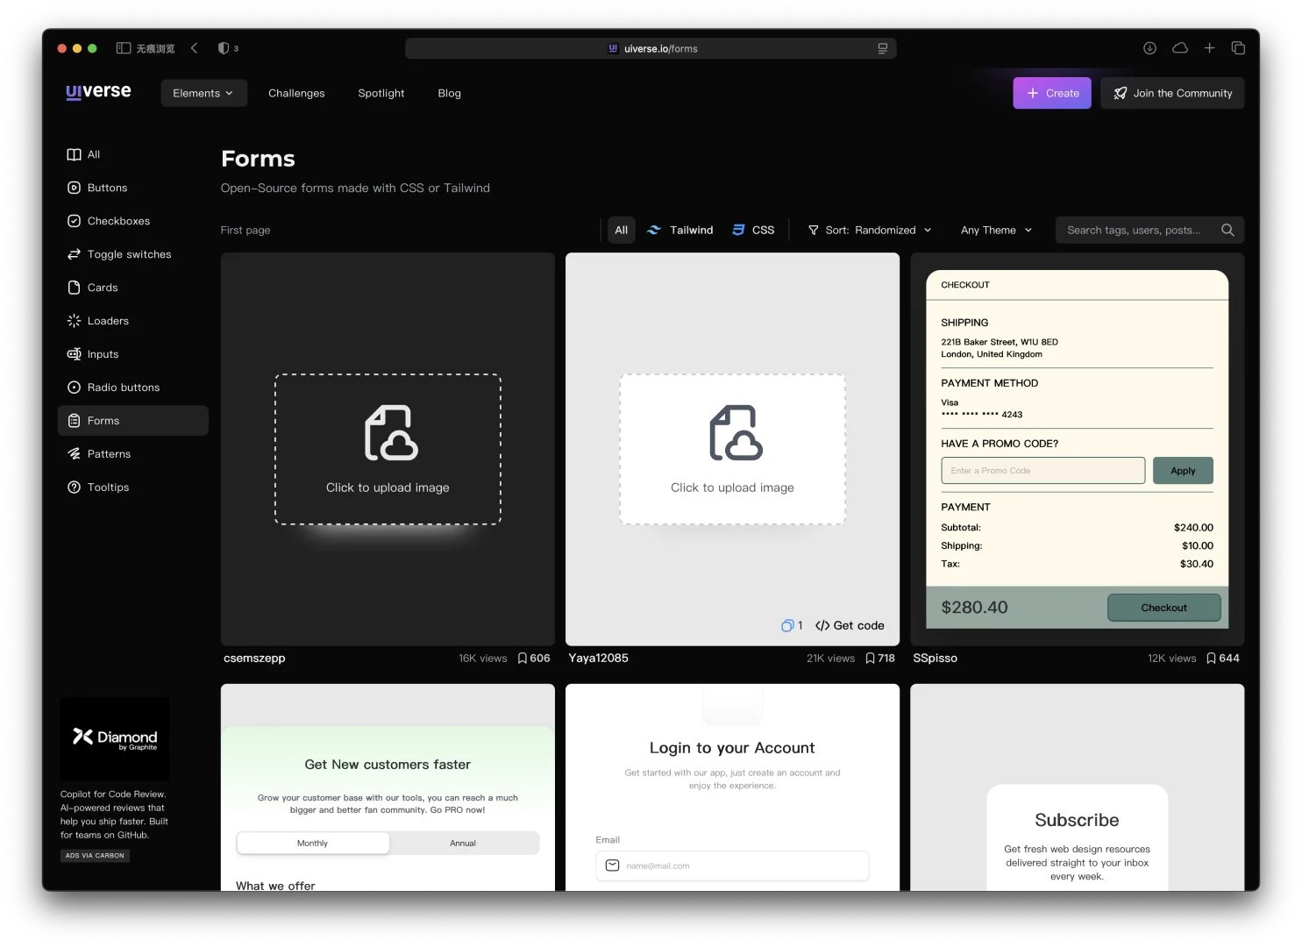Click the Apply promo button
The width and height of the screenshot is (1302, 947).
pos(1183,471)
